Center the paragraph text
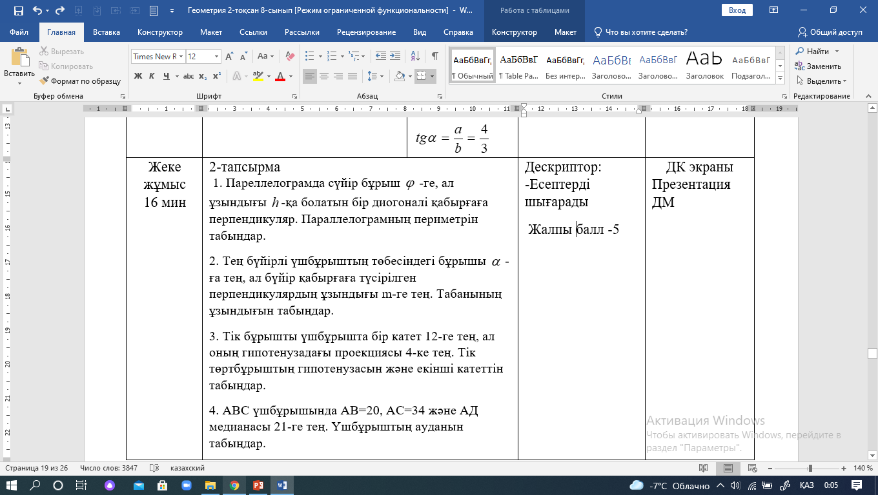 click(x=324, y=76)
